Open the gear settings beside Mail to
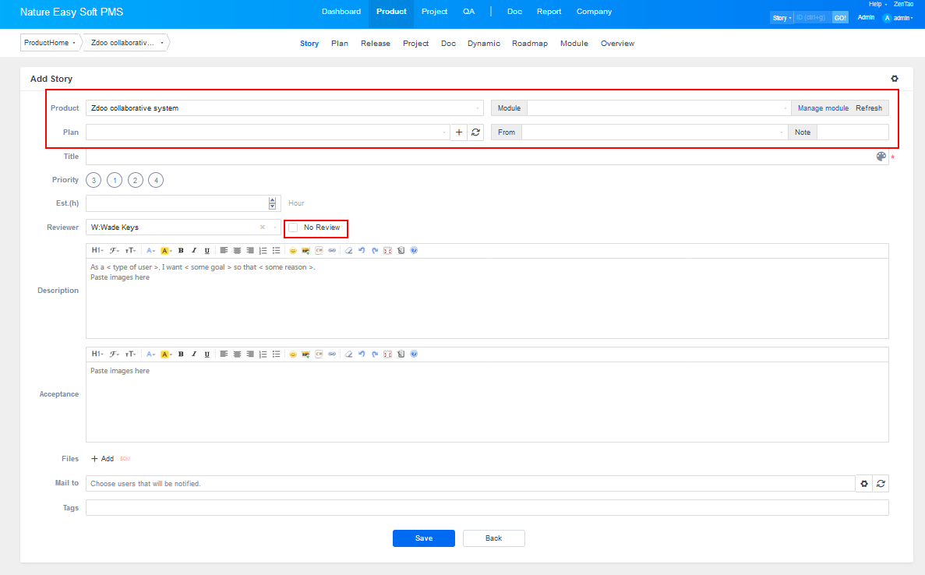The width and height of the screenshot is (925, 575). (x=864, y=484)
